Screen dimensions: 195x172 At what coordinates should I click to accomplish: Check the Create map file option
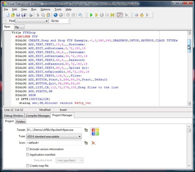(x=28, y=166)
